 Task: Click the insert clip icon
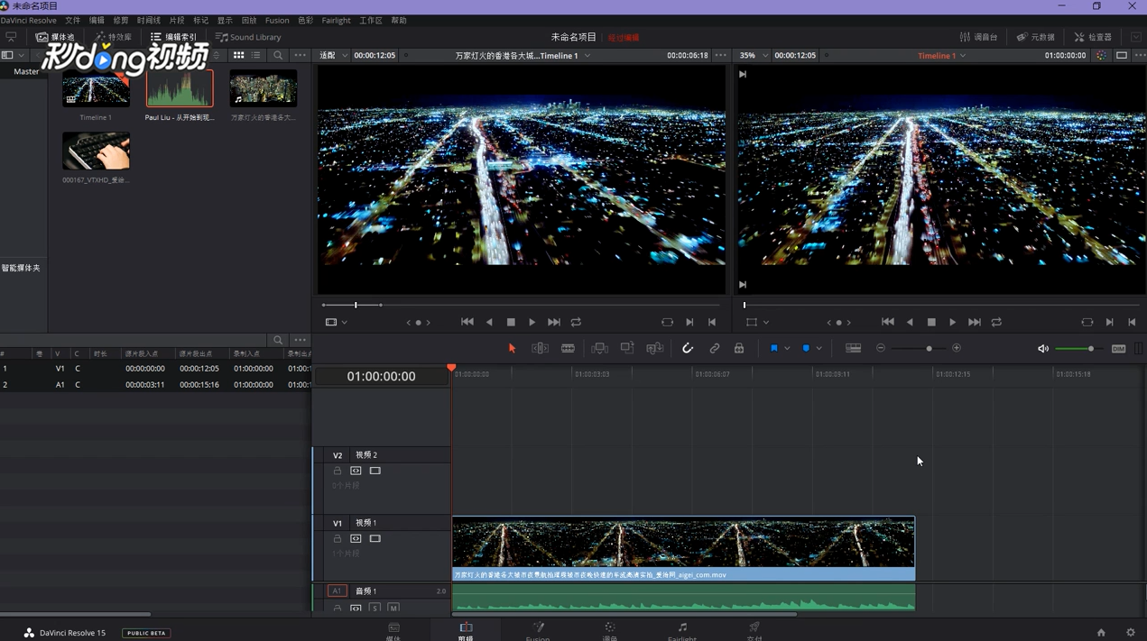(599, 348)
